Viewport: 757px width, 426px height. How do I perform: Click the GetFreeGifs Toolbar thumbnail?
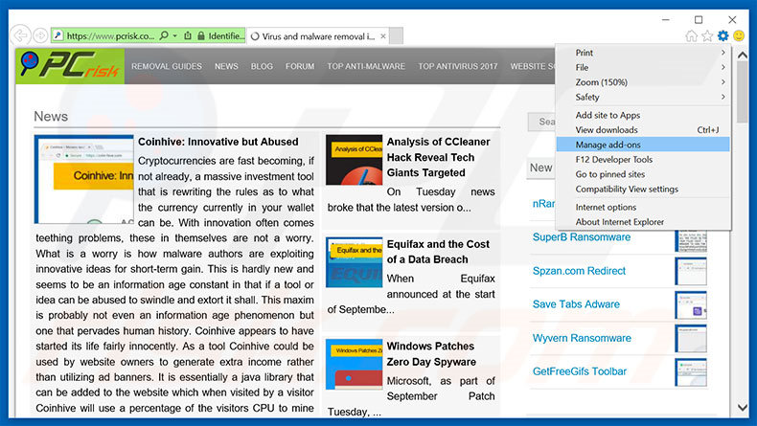click(691, 372)
